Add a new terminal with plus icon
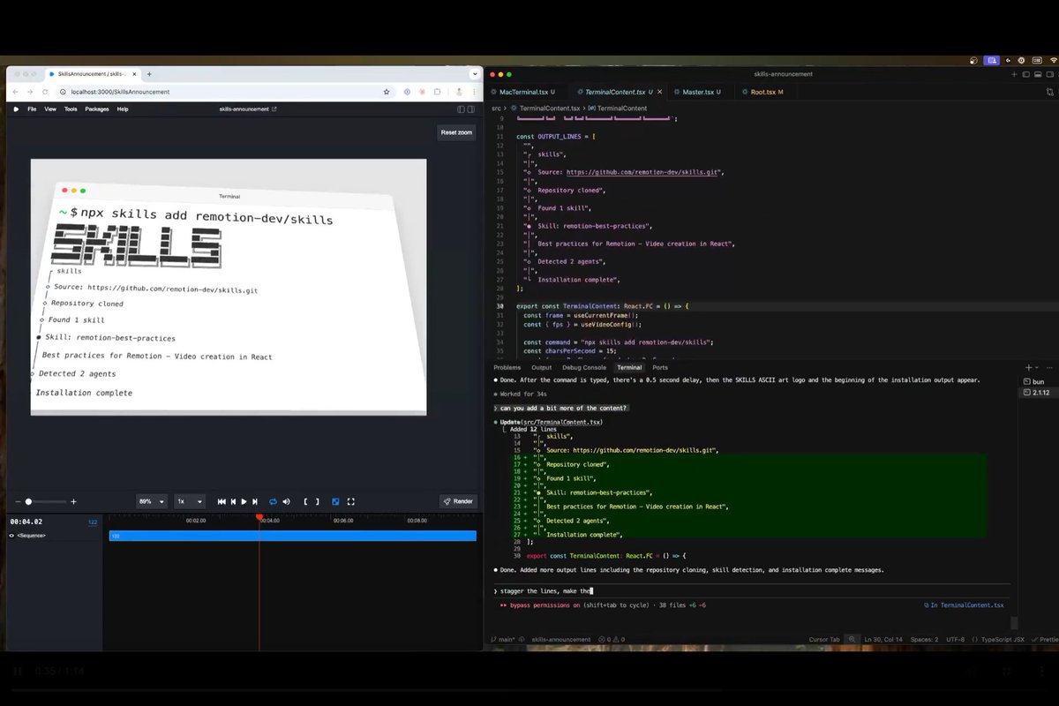Screen dimensions: 1059x706 click(x=1029, y=367)
